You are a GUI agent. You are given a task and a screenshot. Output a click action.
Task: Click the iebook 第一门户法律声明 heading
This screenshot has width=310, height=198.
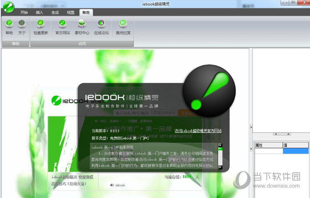coord(112,147)
